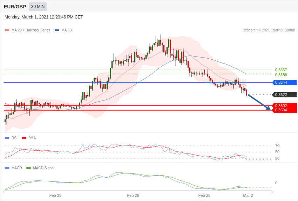This screenshot has width=298, height=201.
Task: Click the RSI legend swatch
Action: pyautogui.click(x=7, y=138)
